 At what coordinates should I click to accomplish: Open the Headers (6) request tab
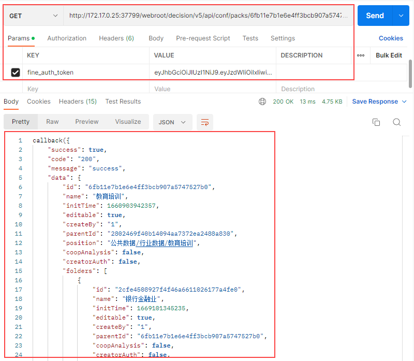tap(116, 38)
